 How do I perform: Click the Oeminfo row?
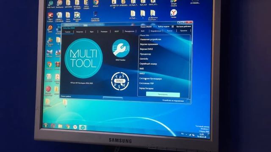[x=144, y=59]
